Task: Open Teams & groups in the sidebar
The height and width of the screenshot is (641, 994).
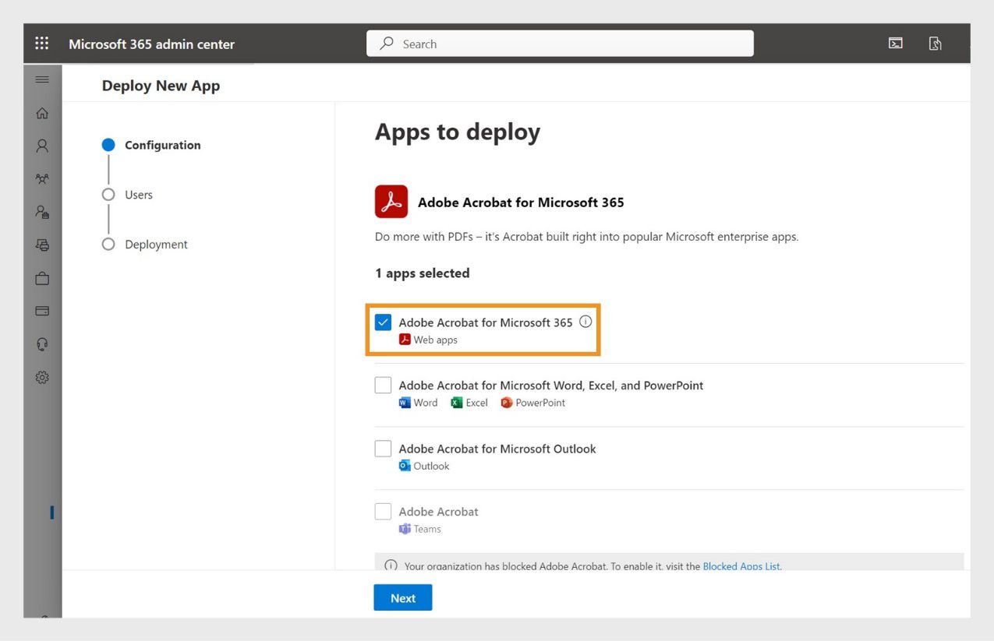Action: click(x=42, y=178)
